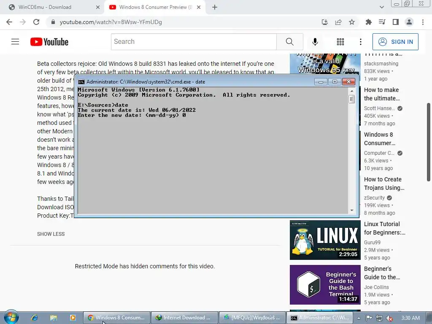This screenshot has height=324, width=432.
Task: Open YouTube settings three-dot menu
Action: tap(361, 42)
